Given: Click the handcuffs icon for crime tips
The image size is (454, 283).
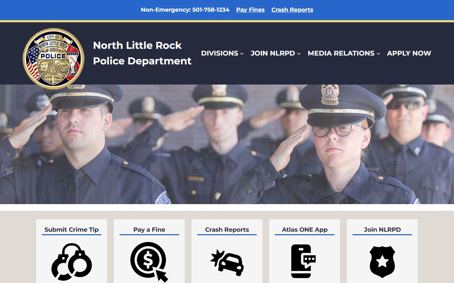Looking at the screenshot, I should coord(72,262).
